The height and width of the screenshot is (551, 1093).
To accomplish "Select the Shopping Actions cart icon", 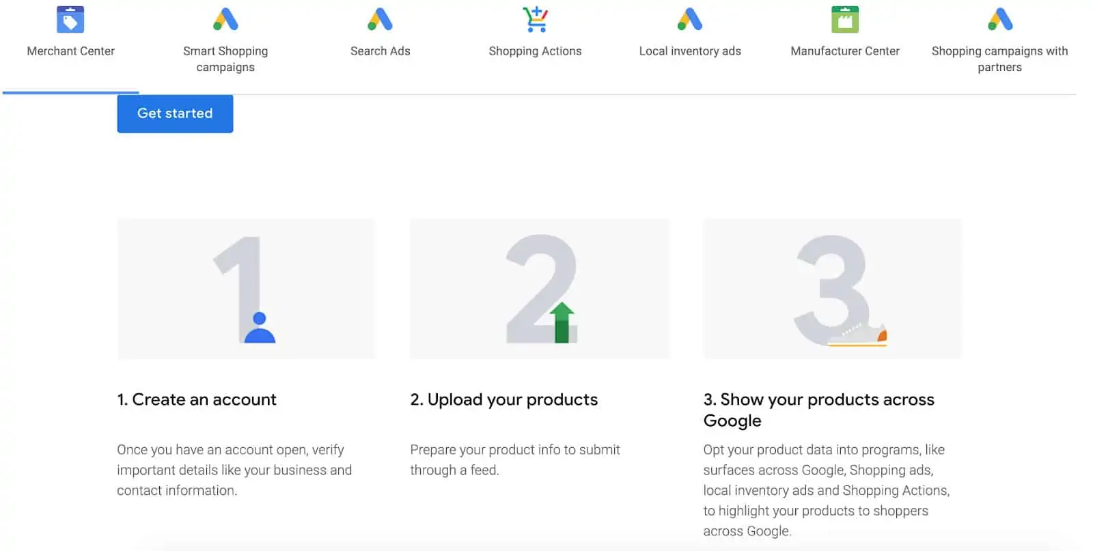I will [535, 20].
